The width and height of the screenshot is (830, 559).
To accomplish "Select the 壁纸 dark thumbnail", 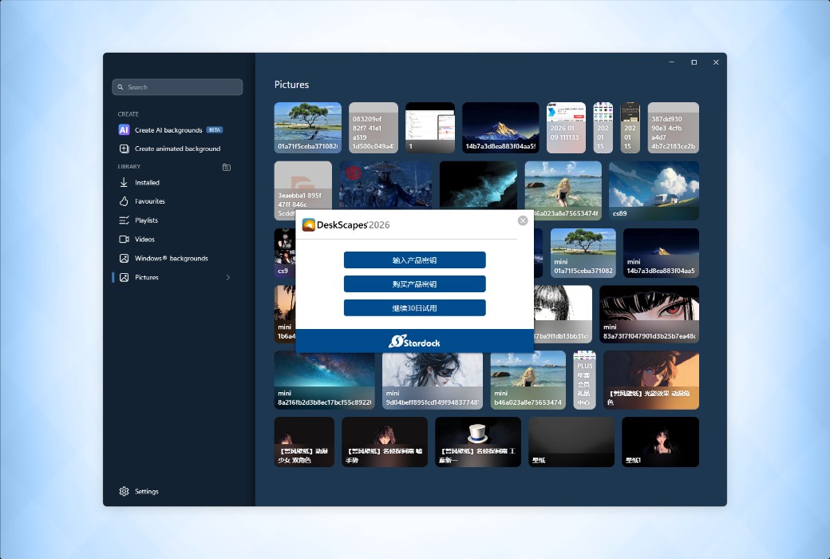I will point(571,442).
